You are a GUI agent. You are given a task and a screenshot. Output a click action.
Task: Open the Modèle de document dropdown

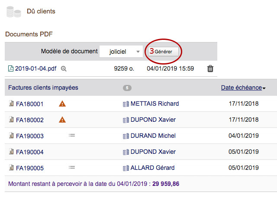tap(121, 52)
